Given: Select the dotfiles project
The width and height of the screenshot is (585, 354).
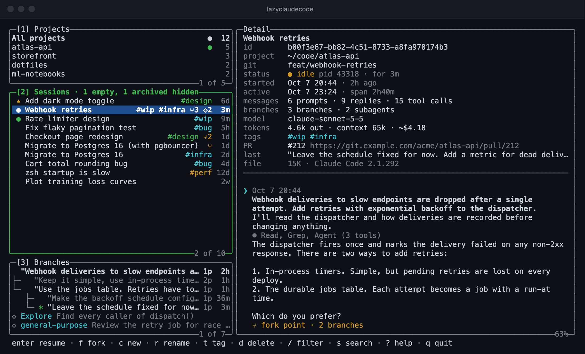Looking at the screenshot, I should 121,65.
